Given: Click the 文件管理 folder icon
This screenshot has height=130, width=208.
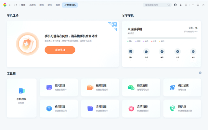Looking at the screenshot, I should tap(90, 108).
